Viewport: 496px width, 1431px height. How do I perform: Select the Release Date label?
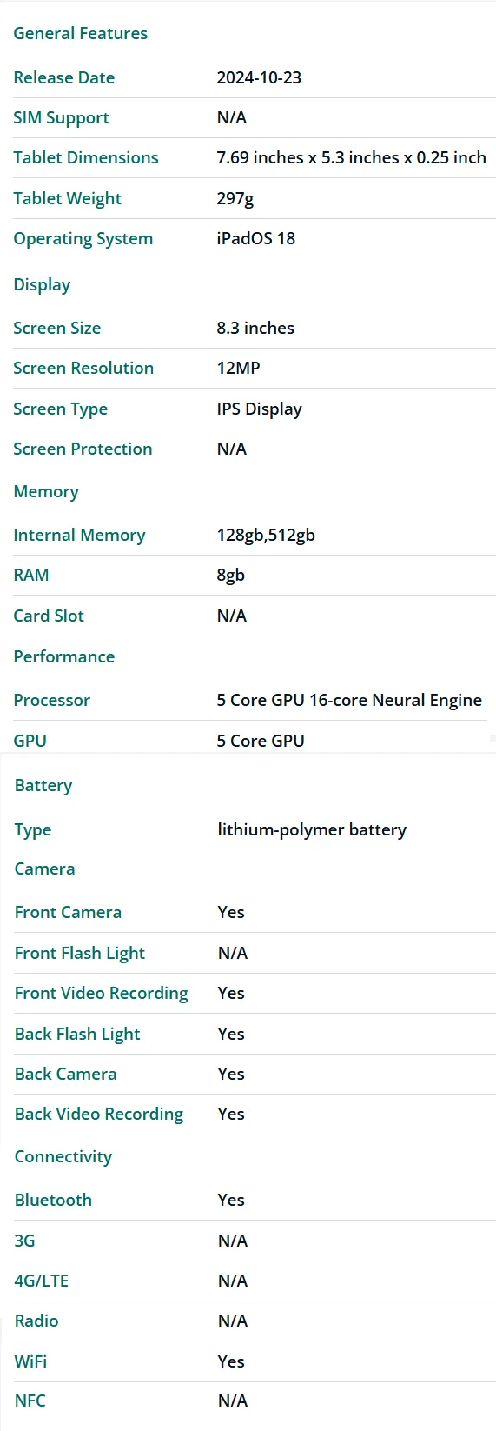point(64,77)
